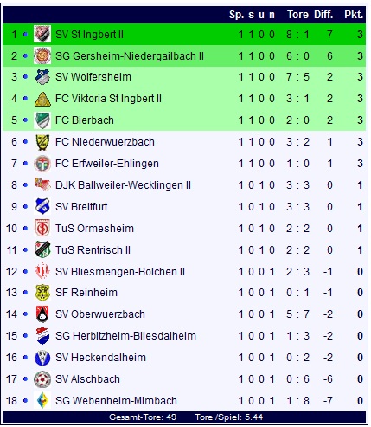Click the Tore column header
The width and height of the screenshot is (371, 427).
click(x=297, y=14)
